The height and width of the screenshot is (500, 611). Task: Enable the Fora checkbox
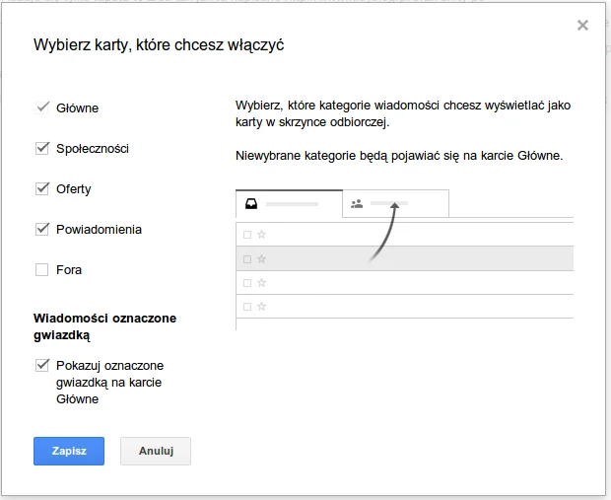(42, 269)
